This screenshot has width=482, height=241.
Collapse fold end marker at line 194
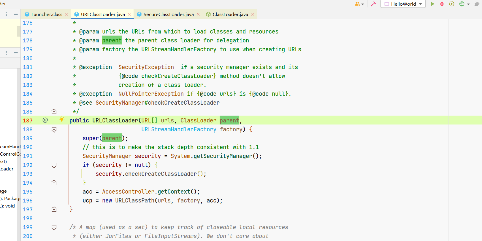tap(54, 183)
